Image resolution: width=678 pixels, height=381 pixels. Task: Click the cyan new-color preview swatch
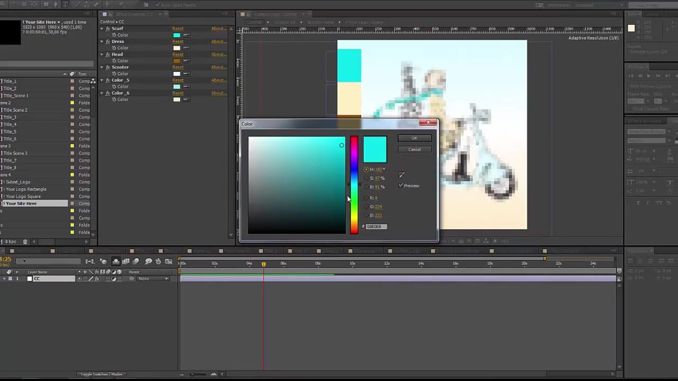(x=375, y=149)
